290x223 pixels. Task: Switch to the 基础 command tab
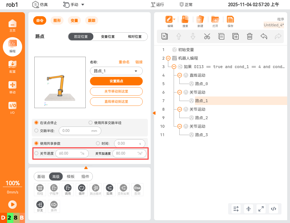click(x=41, y=176)
